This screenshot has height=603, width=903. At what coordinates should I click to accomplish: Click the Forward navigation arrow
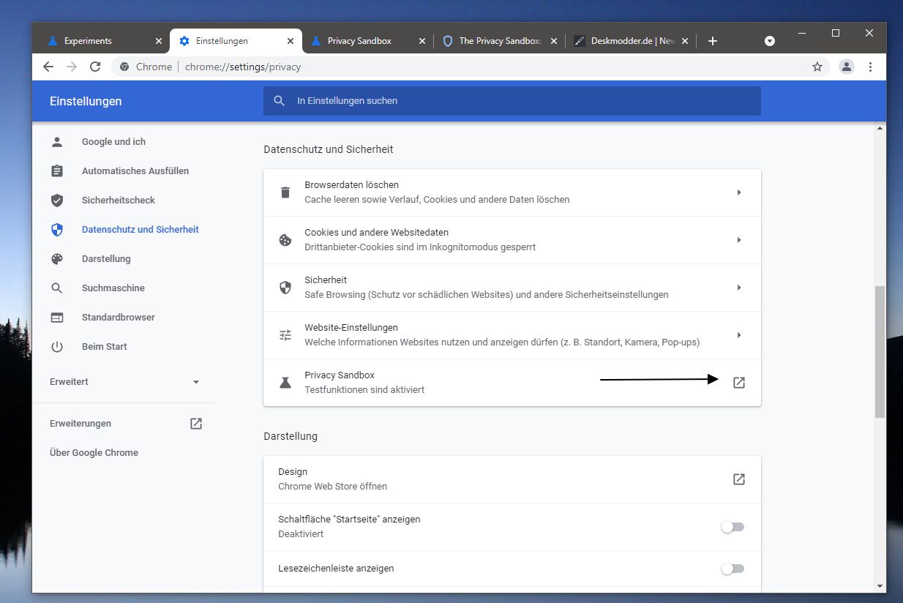point(72,67)
